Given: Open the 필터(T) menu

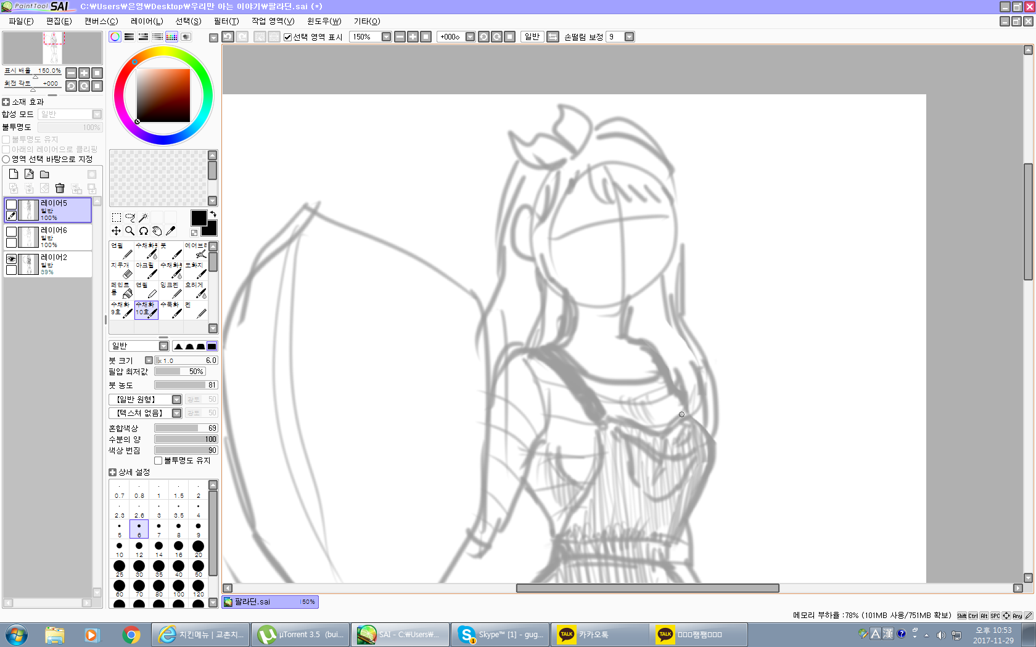Looking at the screenshot, I should coord(226,21).
